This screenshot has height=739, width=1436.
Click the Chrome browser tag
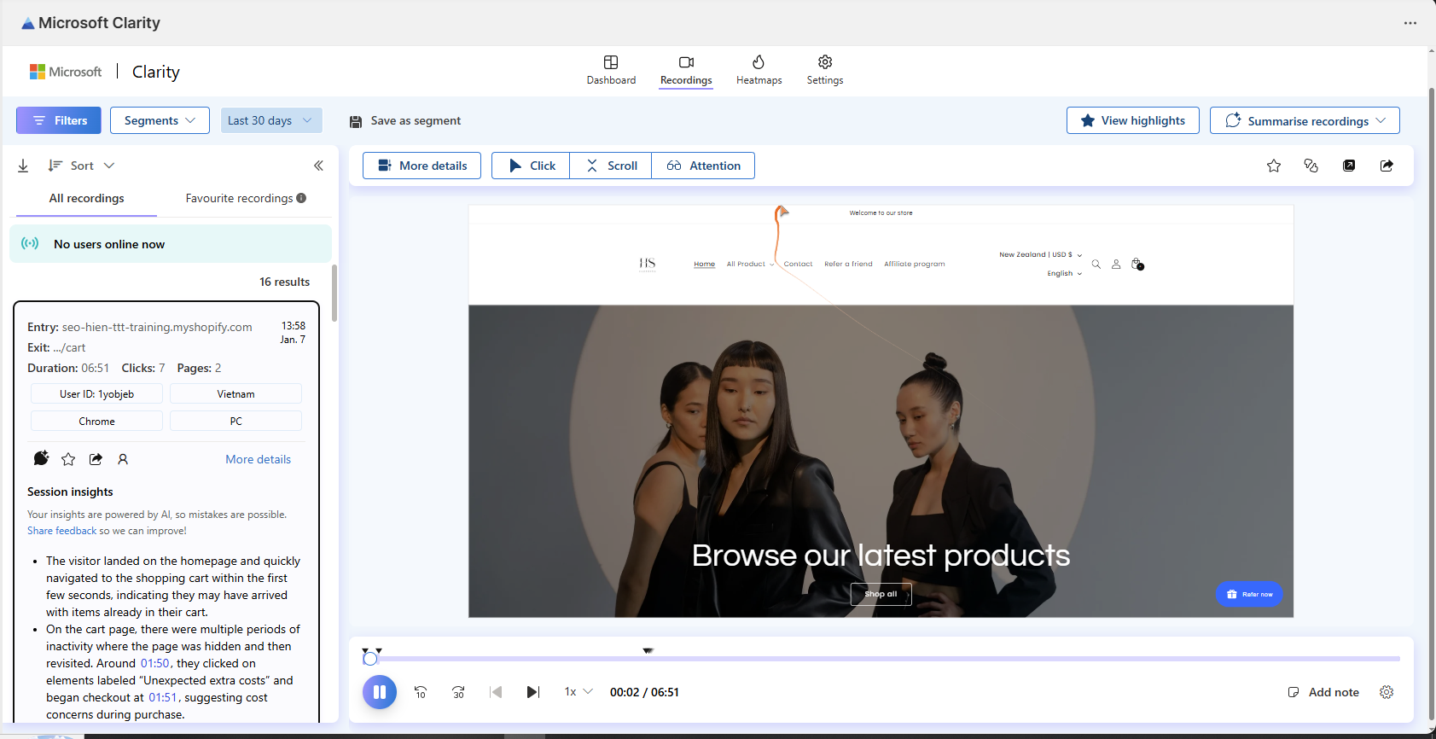point(96,421)
